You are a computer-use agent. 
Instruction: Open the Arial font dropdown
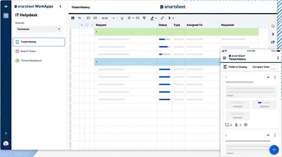pyautogui.click(x=108, y=18)
